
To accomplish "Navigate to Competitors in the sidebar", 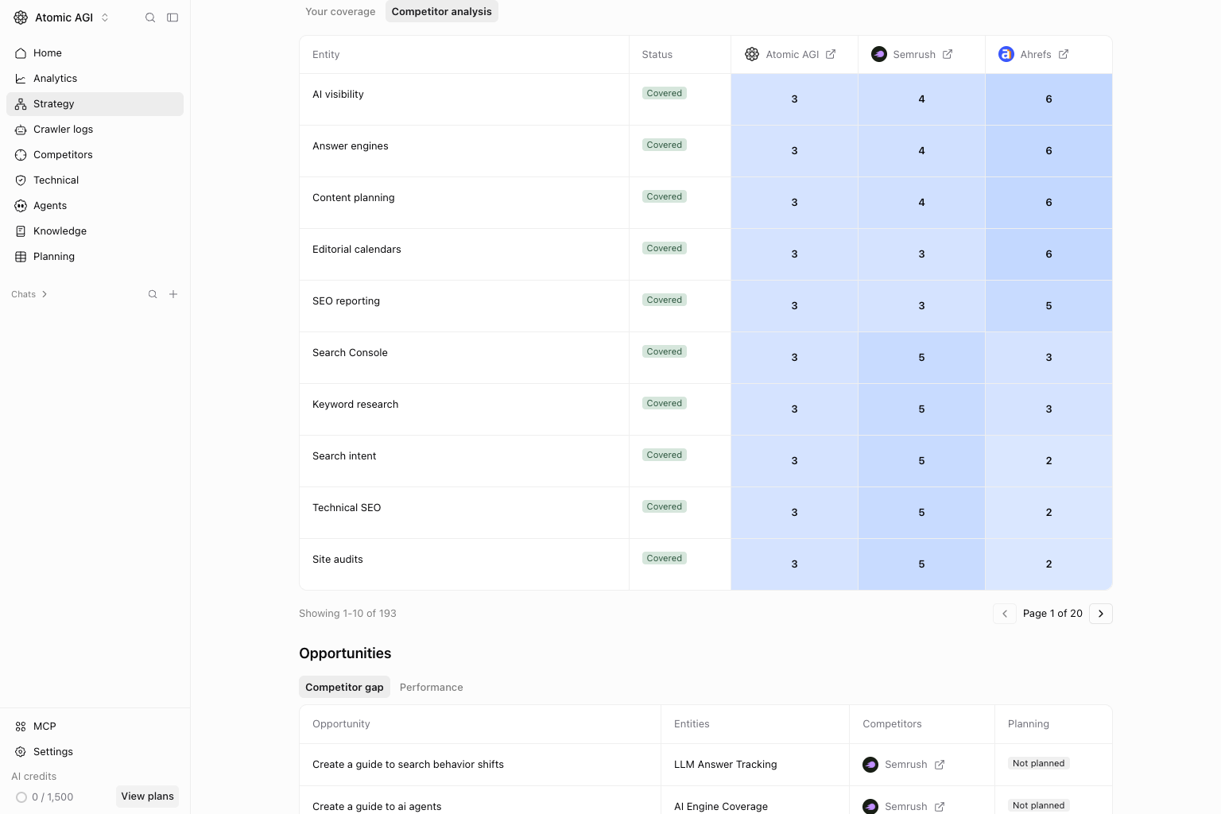I will pyautogui.click(x=95, y=155).
